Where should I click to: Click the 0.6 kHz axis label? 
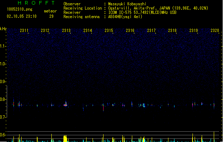[x=3, y=135]
